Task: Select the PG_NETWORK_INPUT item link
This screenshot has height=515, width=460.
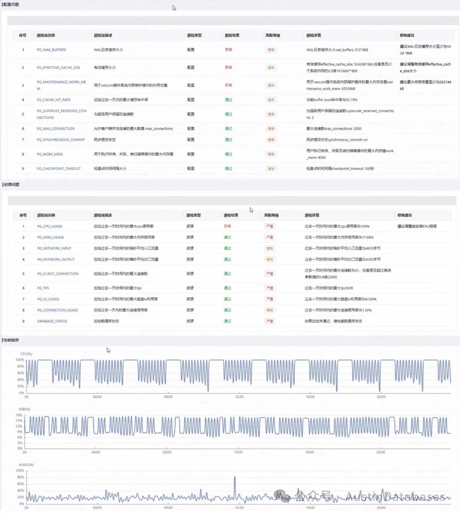Action: (54, 249)
